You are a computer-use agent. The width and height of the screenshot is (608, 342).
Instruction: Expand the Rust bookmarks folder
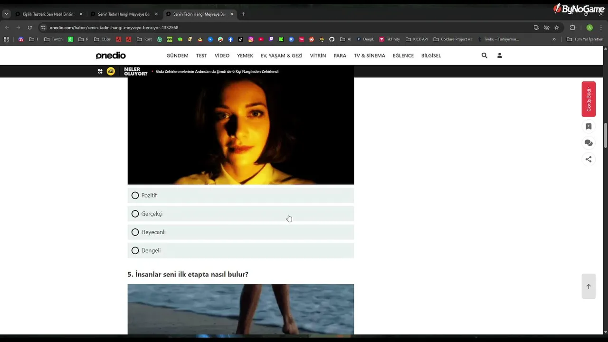pos(144,39)
